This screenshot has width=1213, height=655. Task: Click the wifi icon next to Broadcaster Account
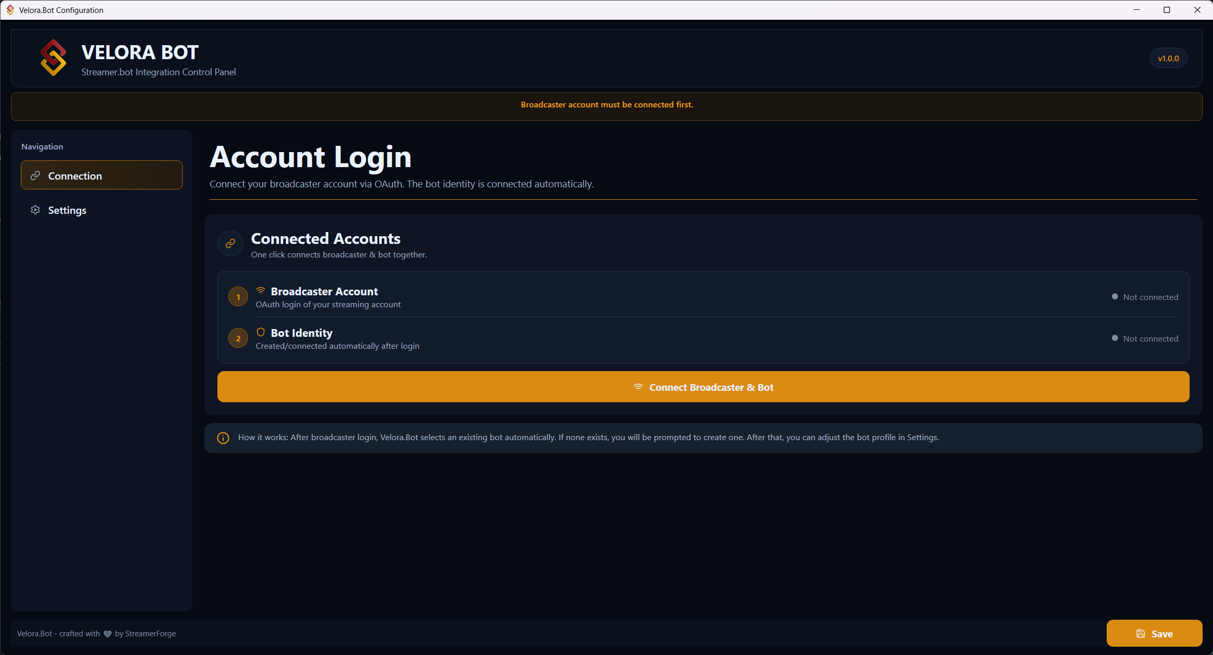click(x=260, y=291)
